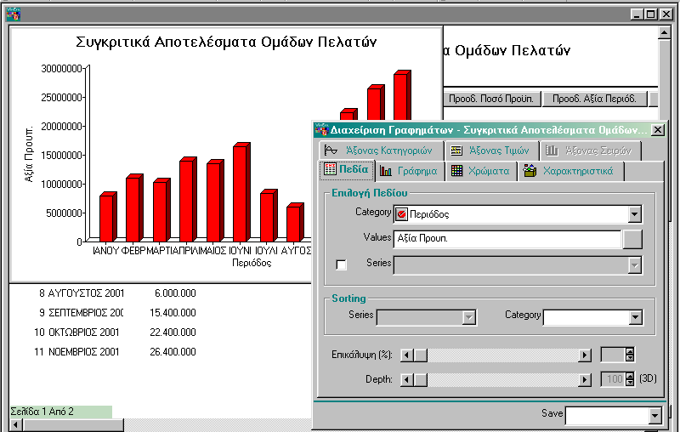Select the disabled Άξονας Σειρών tab
The image size is (680, 432).
tap(590, 151)
